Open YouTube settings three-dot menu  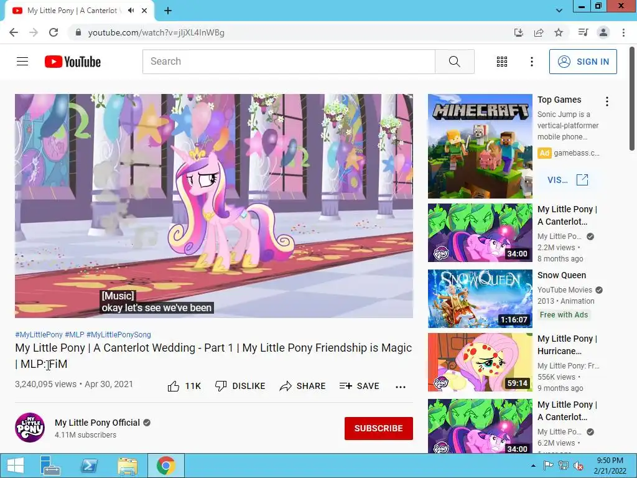coord(531,62)
